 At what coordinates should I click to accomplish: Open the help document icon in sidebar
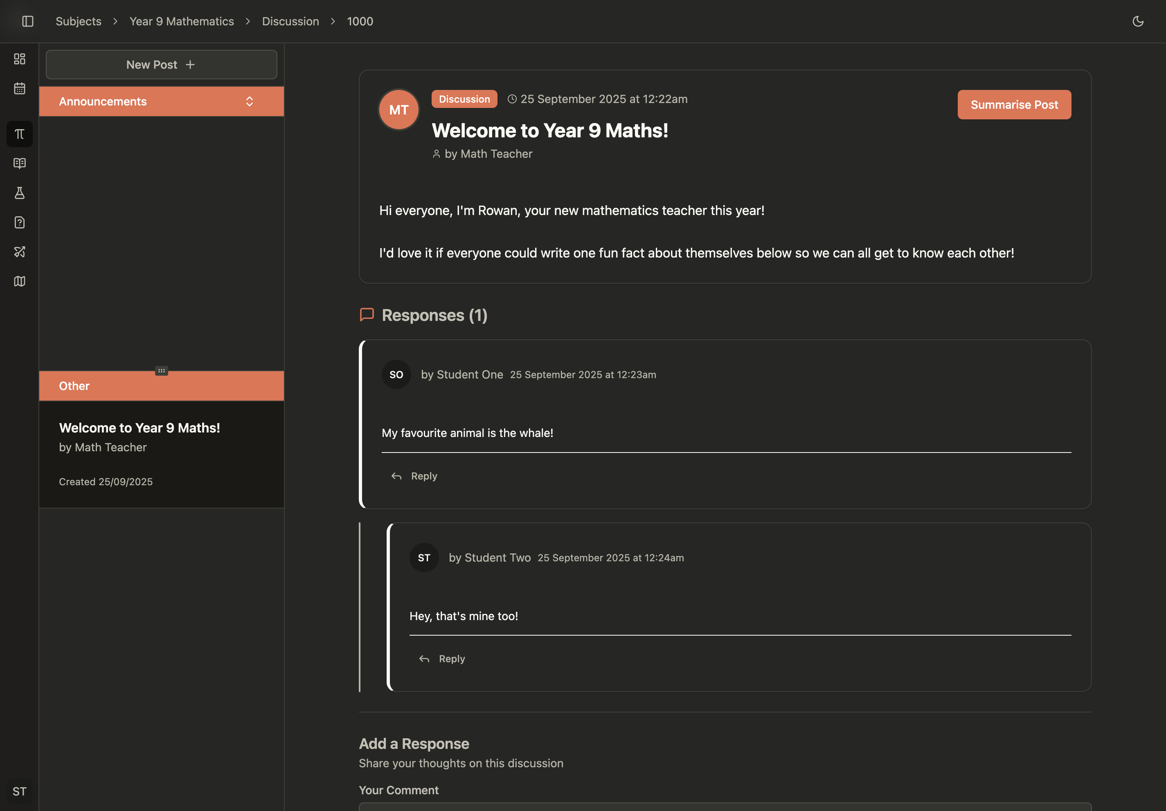[19, 222]
